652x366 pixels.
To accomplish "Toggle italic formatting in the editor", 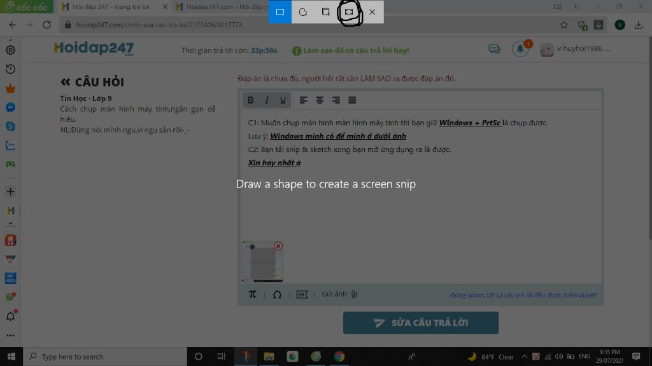I will [x=267, y=100].
